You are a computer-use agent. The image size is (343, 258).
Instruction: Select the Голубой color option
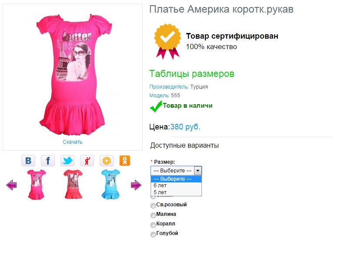pos(153,235)
